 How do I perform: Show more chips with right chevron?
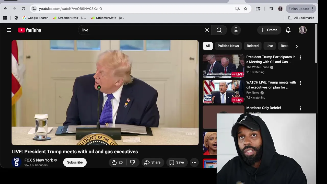(x=297, y=46)
